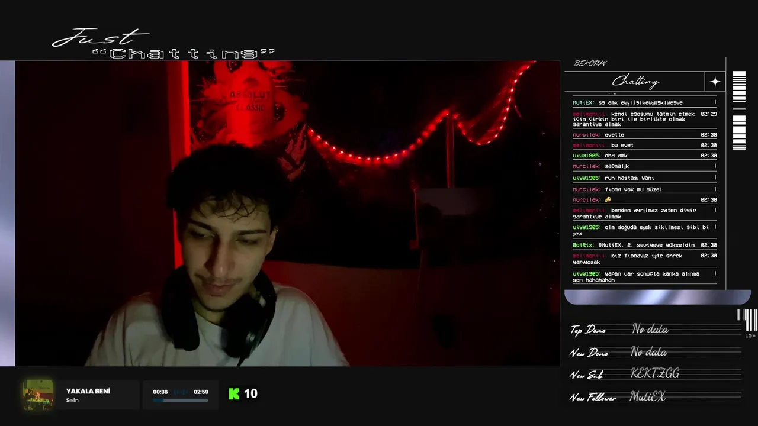Screen dimensions: 758x426
Task: Click the emoji in nurcilek's message
Action: click(x=608, y=200)
